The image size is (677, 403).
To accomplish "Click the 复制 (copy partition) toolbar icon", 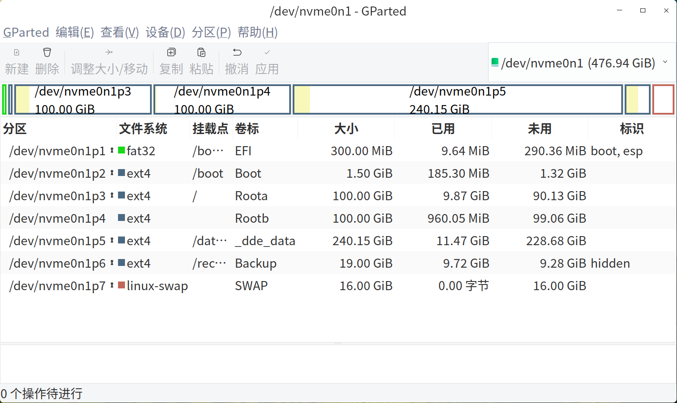I will [x=171, y=52].
